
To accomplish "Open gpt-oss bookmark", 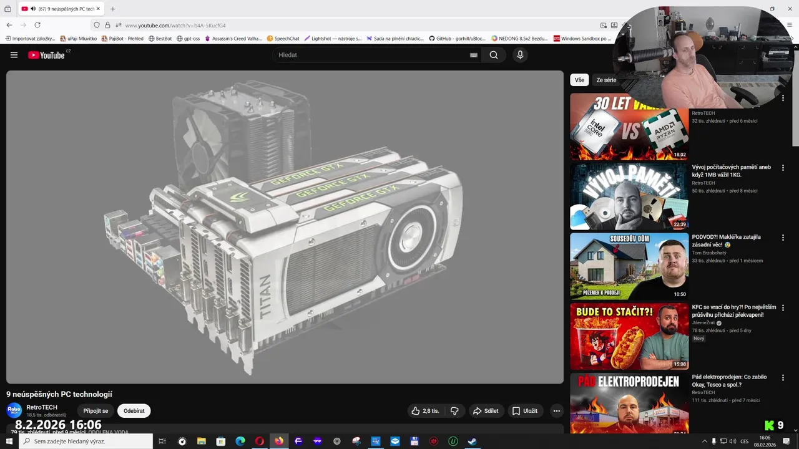I will 189,39.
